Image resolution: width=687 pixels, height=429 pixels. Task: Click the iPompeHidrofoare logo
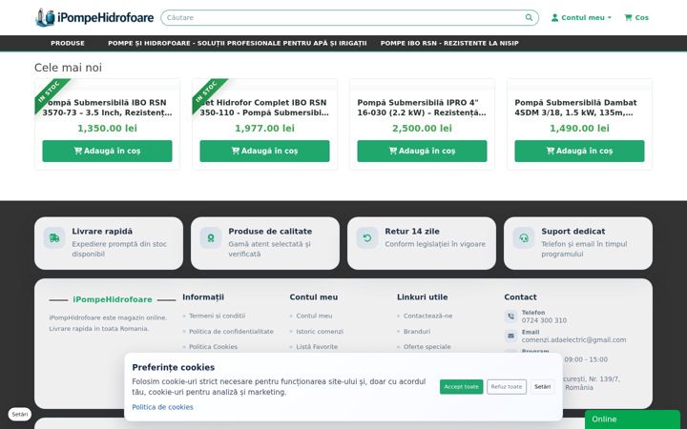pyautogui.click(x=94, y=17)
